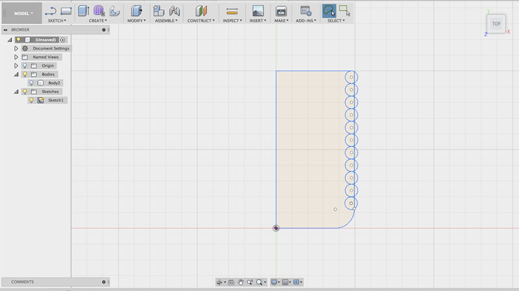Open the 3D Print make icon

coord(281,11)
